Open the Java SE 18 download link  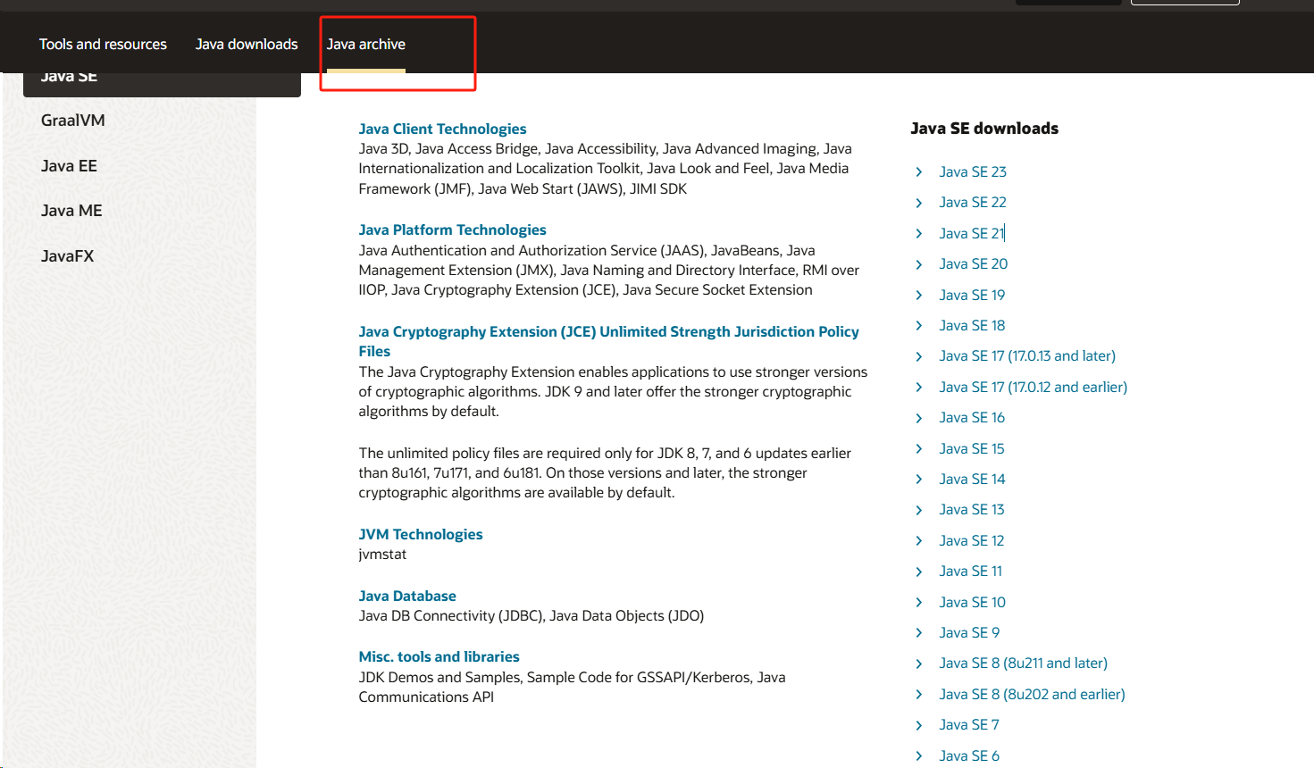coord(972,325)
